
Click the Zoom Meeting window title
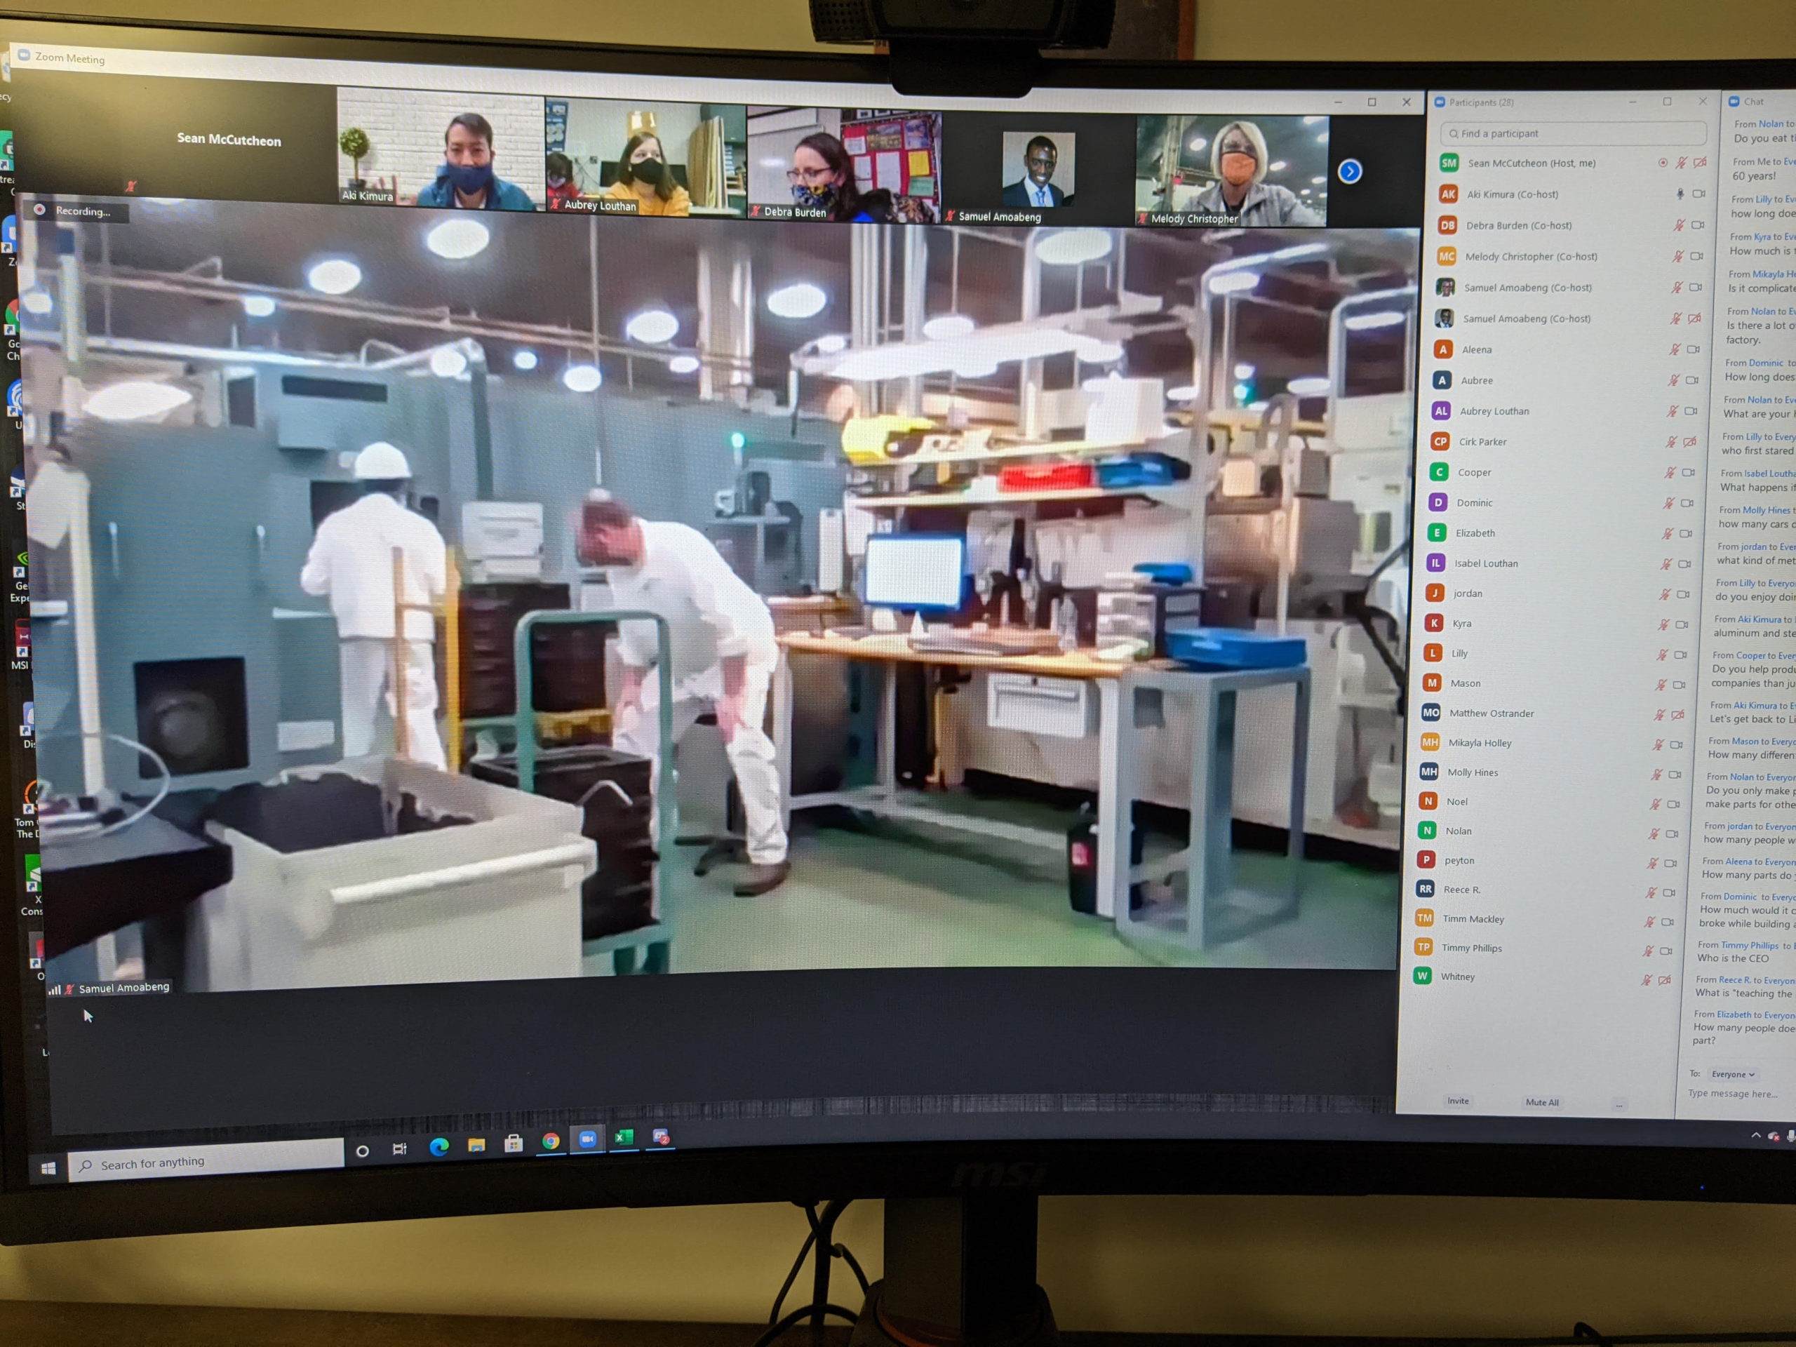click(x=70, y=58)
